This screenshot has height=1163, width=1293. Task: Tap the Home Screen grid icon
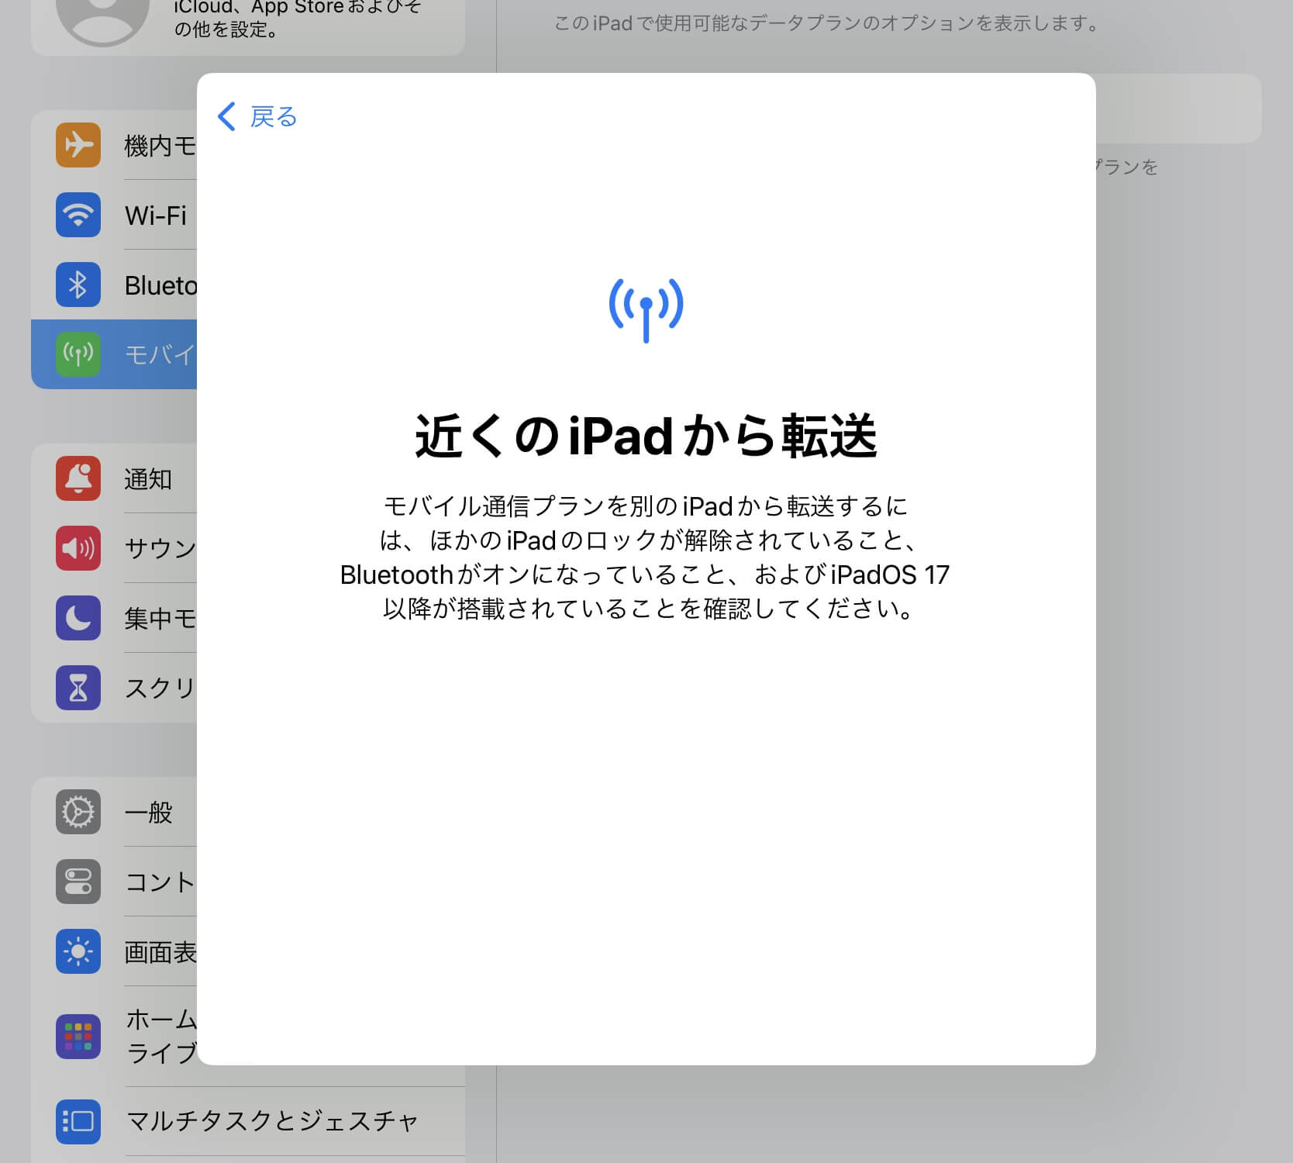pos(78,1037)
